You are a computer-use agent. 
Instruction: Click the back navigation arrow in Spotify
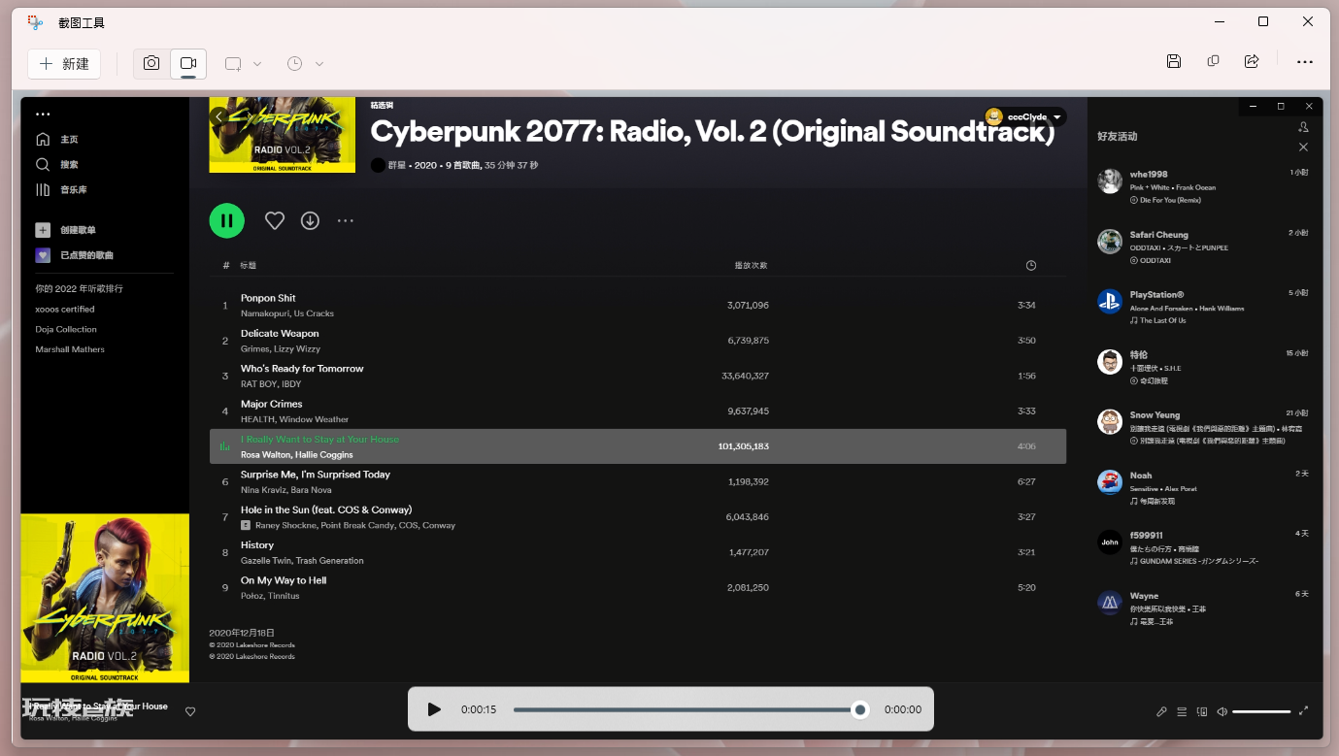(x=218, y=116)
